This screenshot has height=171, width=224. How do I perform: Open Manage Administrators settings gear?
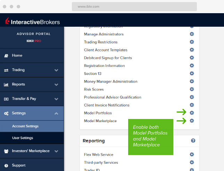pyautogui.click(x=192, y=34)
